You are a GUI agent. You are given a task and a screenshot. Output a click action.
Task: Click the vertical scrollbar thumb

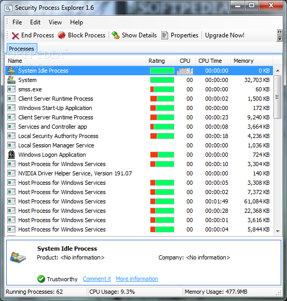point(278,97)
